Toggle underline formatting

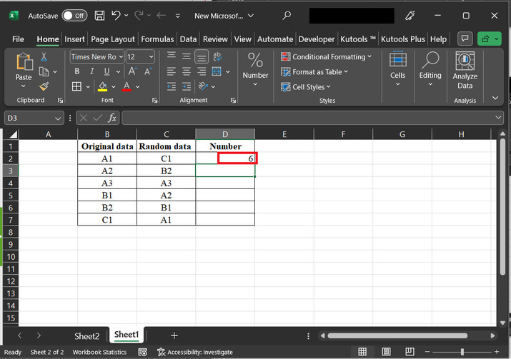point(107,71)
